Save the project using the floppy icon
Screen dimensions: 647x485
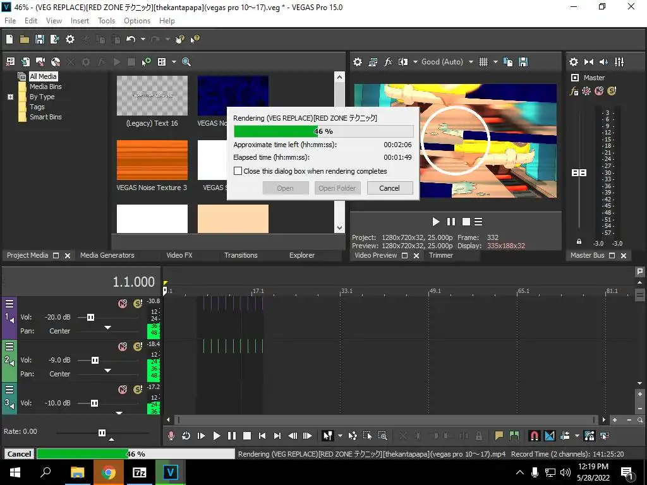point(40,39)
